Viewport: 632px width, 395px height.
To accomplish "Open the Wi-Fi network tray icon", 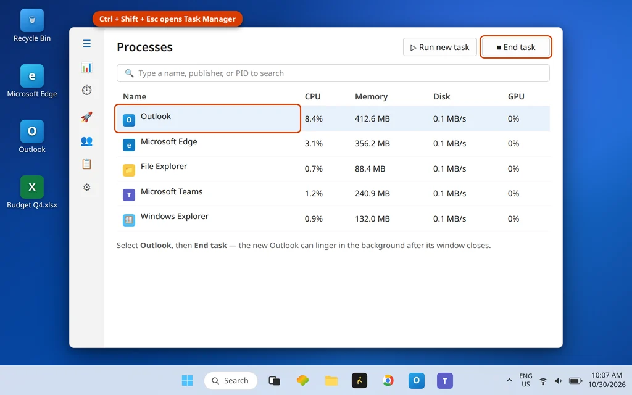I will pos(543,381).
